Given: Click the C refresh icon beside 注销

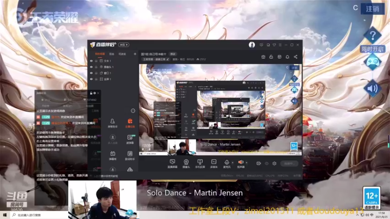Looking at the screenshot, I should 355,8.
